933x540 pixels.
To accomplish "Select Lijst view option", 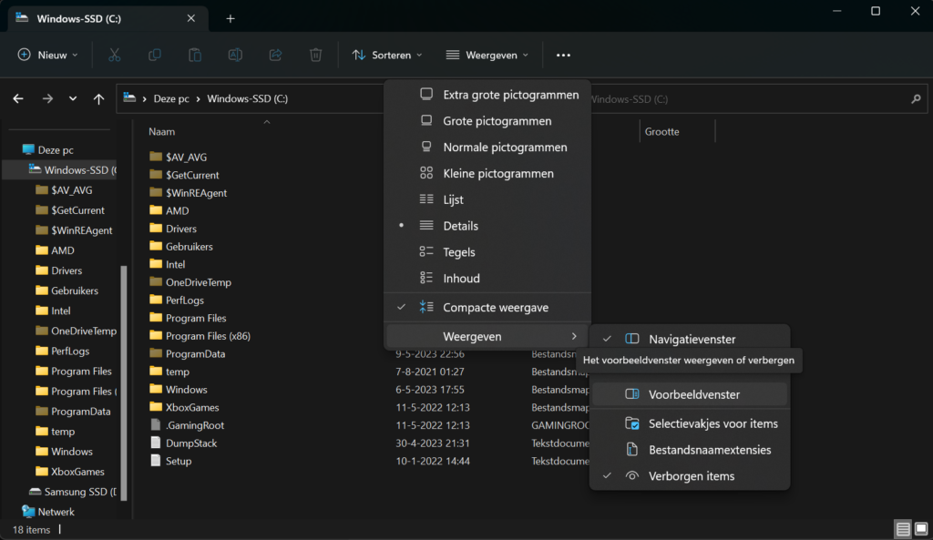I will pos(487,199).
